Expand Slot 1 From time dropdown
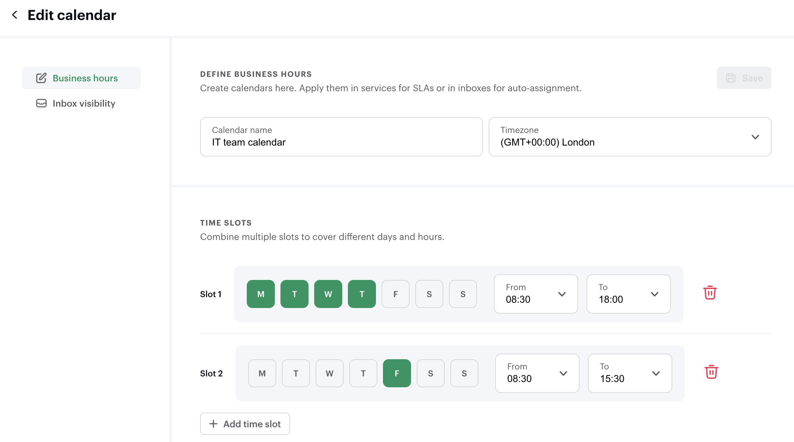The width and height of the screenshot is (794, 442). coord(536,294)
